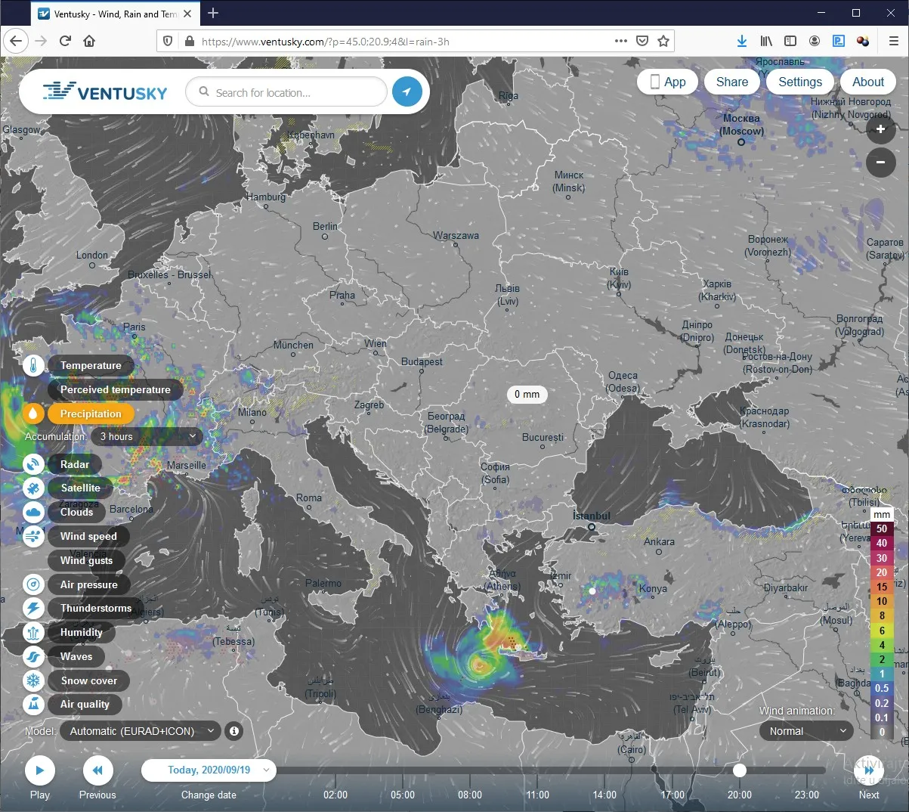
Task: Click the clouds icon
Action: coord(33,513)
